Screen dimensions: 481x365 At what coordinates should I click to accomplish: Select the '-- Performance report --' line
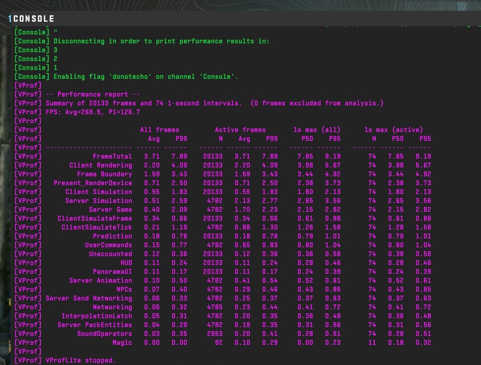pos(77,94)
